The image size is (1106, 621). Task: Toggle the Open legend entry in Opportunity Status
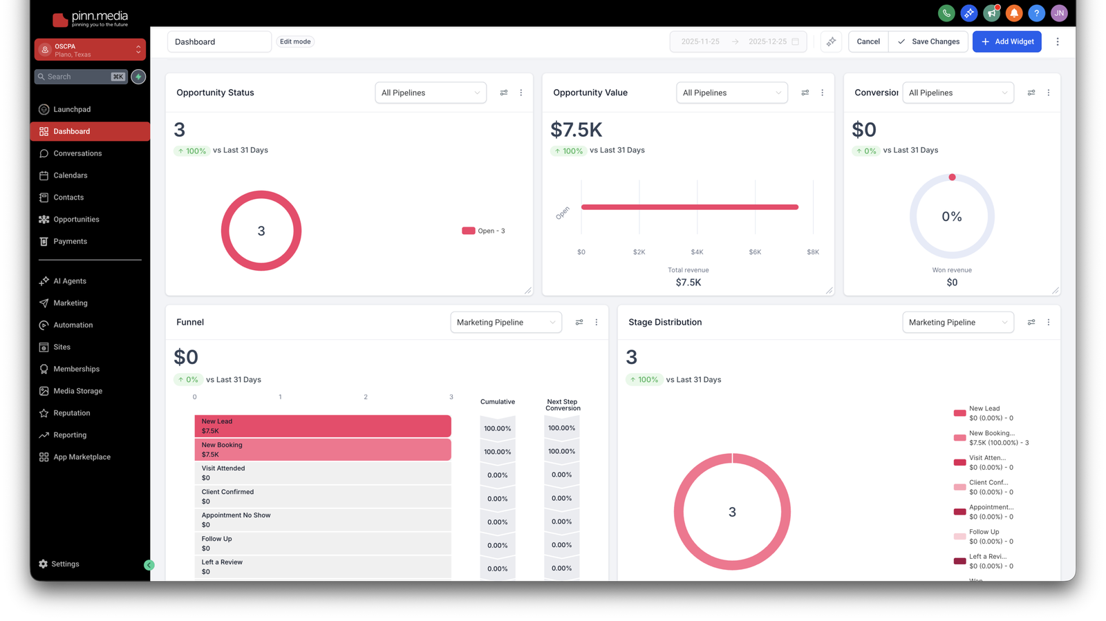[484, 231]
